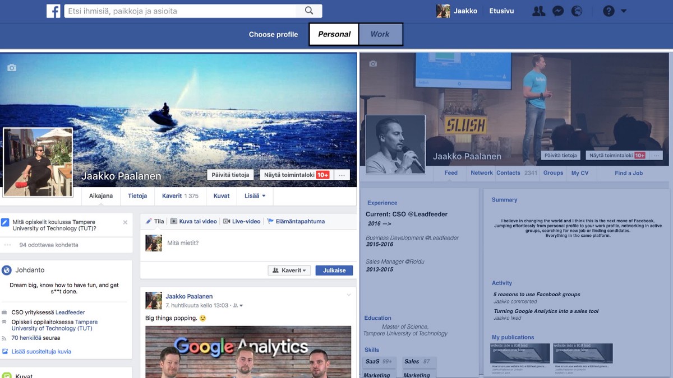Click into the Facebook search field

[180, 11]
